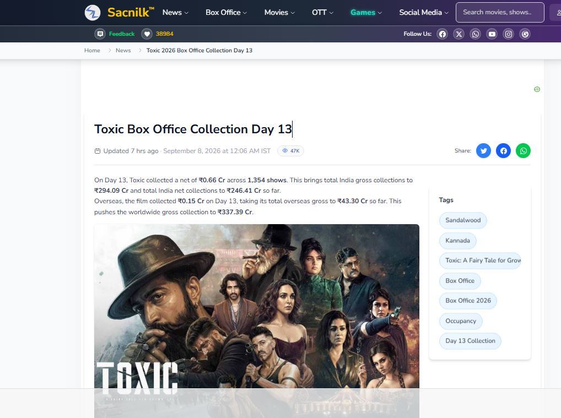Click the heart likes icon
This screenshot has height=418, width=561.
coord(147,34)
